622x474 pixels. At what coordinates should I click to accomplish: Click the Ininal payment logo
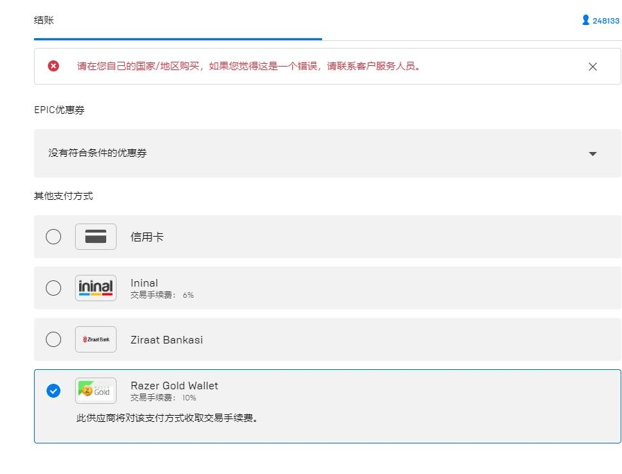95,287
